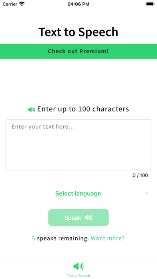Tap the battery icon in the status bar

pos(150,4)
